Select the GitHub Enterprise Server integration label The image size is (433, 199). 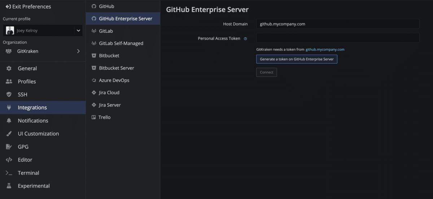click(x=126, y=19)
